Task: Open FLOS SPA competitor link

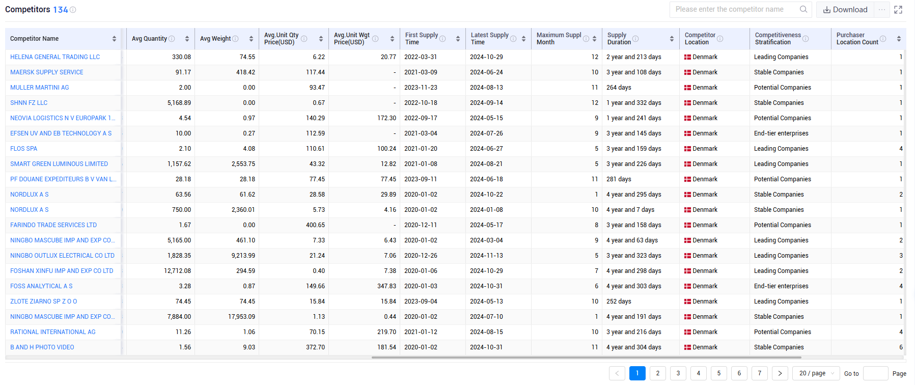Action: coord(24,149)
